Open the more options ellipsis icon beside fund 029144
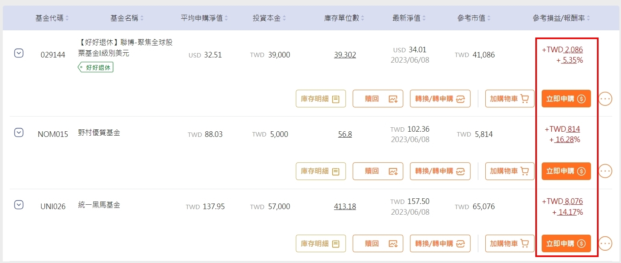 [x=605, y=99]
